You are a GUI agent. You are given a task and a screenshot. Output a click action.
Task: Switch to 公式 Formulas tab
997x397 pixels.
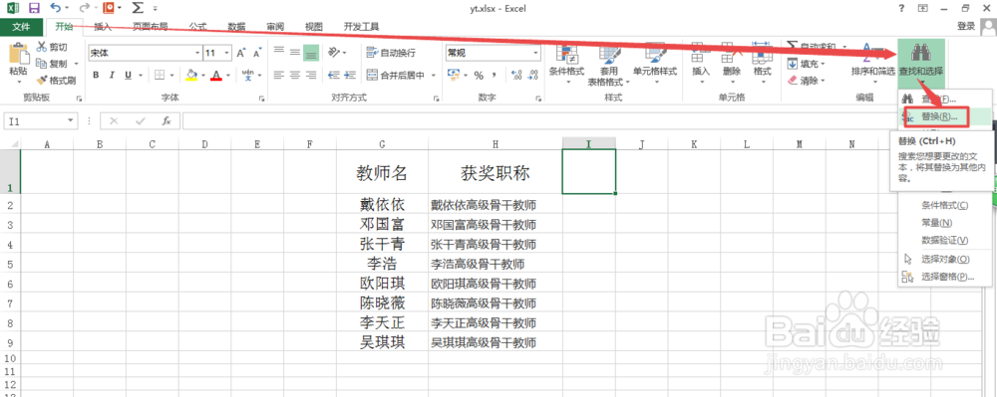click(197, 27)
